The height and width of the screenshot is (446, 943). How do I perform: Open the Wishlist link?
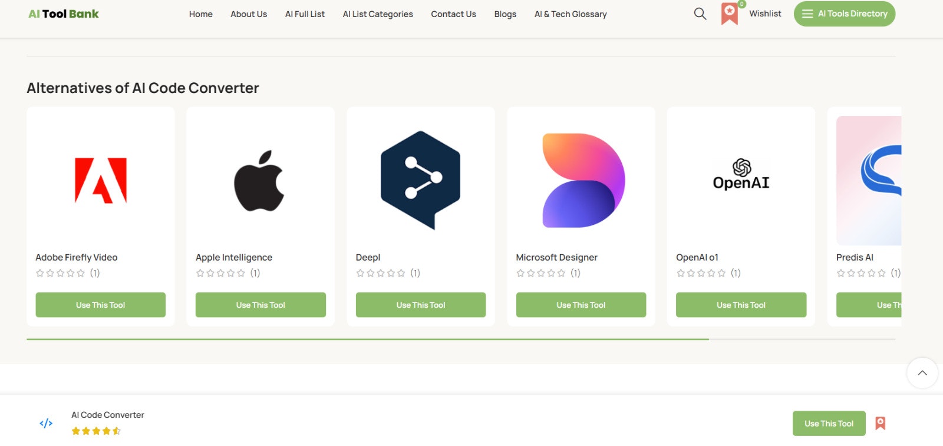pyautogui.click(x=765, y=14)
